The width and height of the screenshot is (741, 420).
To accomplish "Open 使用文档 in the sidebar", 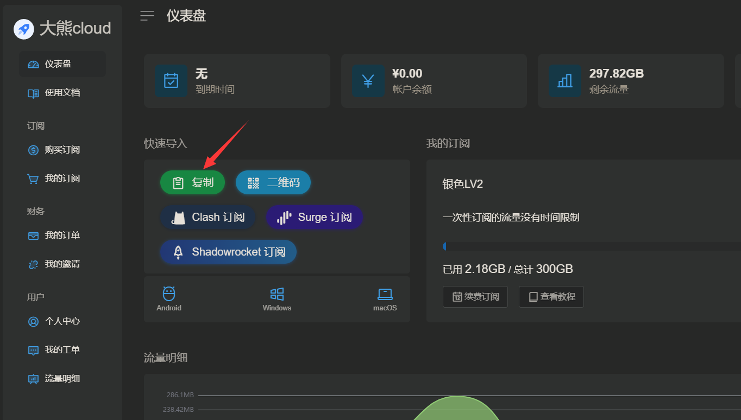I will click(62, 93).
